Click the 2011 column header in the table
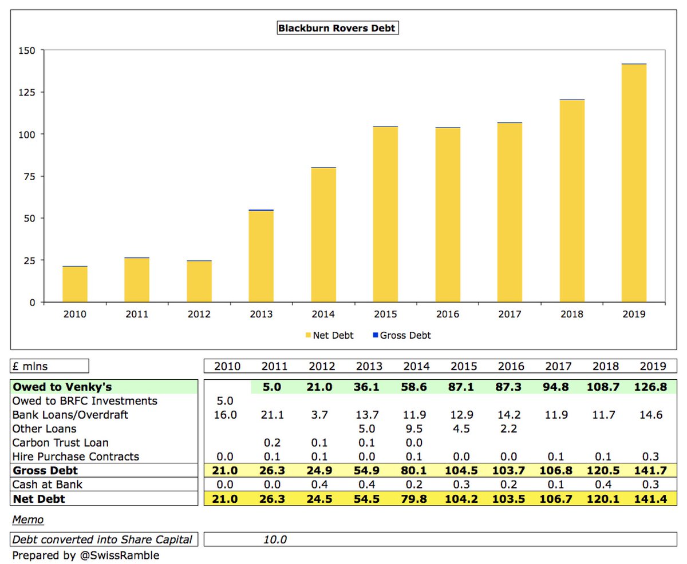 click(273, 366)
